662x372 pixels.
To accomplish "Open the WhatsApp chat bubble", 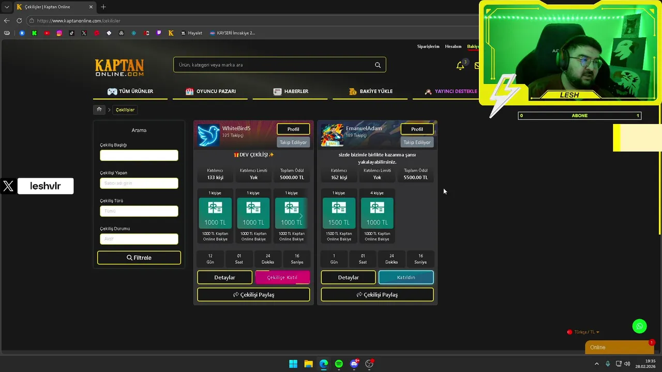I will click(x=639, y=326).
